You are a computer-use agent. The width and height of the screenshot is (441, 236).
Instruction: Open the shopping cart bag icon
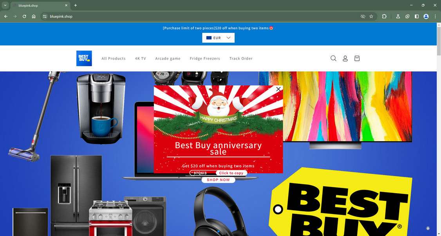[x=357, y=58]
